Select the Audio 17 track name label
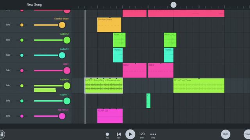250x140 pixels. tap(64, 94)
